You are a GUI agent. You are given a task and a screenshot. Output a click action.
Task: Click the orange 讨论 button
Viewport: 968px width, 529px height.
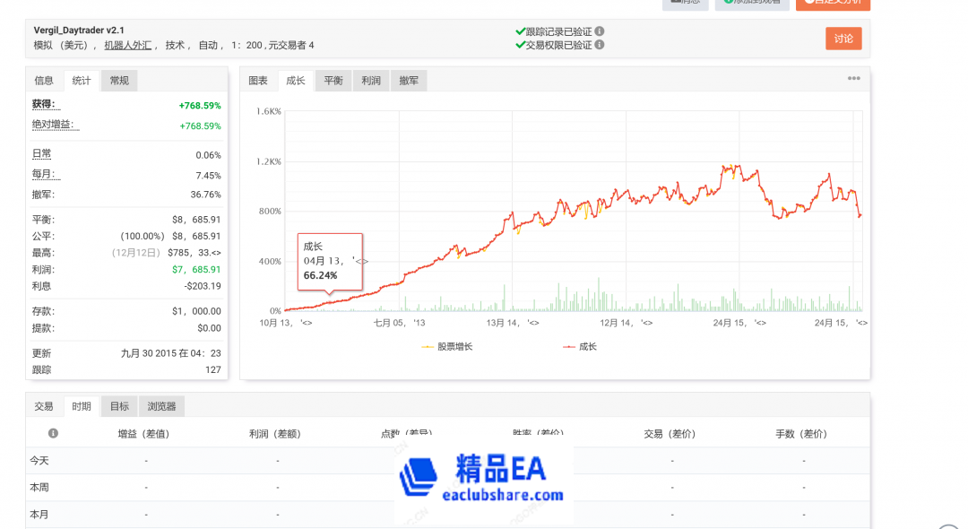click(x=843, y=39)
